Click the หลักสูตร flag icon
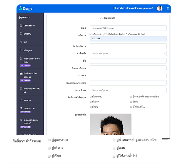178x167 pixels. click(21, 50)
